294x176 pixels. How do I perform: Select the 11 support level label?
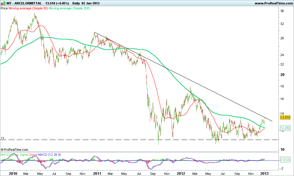click(x=2, y=138)
